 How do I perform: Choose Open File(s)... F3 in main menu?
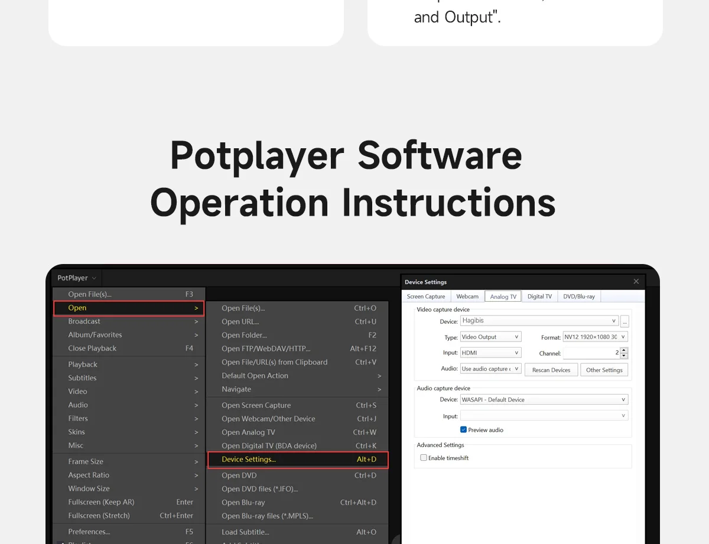(x=129, y=294)
